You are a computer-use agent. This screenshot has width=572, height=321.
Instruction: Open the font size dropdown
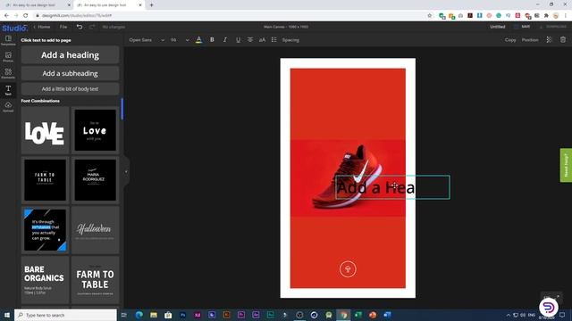180,40
